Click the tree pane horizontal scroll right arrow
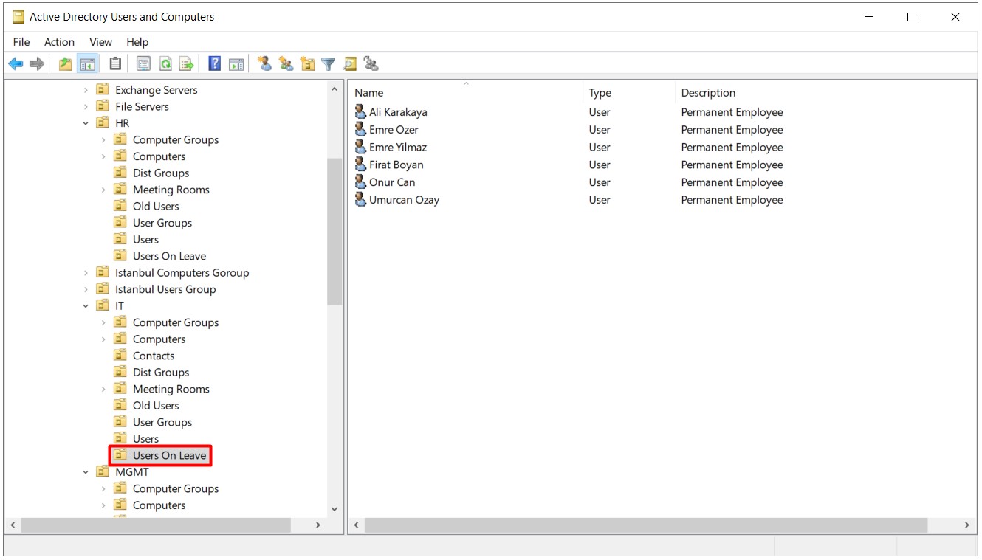The image size is (982, 560). pos(318,525)
